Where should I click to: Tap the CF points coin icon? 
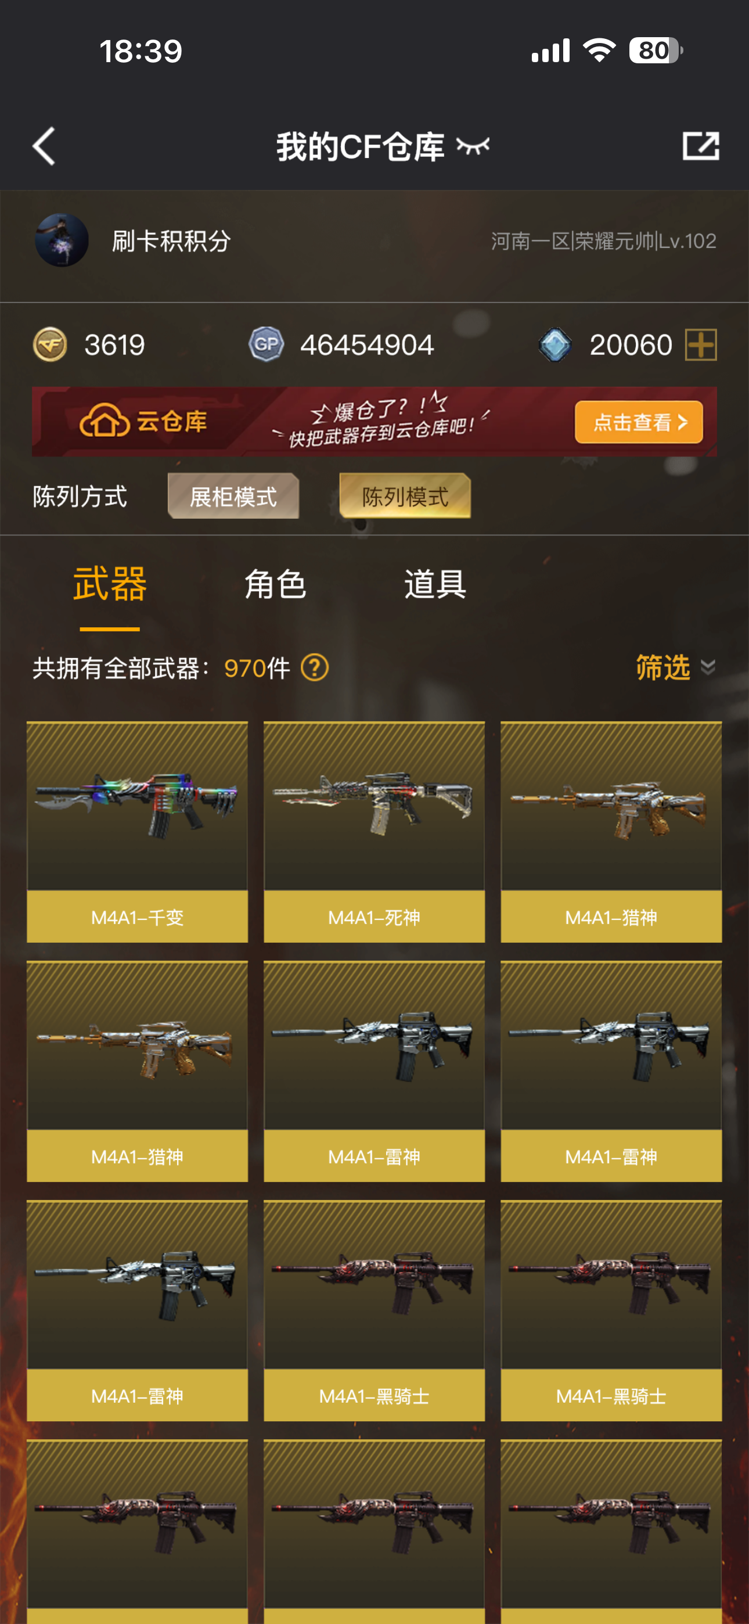coord(50,344)
